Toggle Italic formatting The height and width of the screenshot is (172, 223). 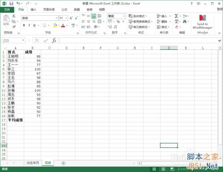[x=29, y=25]
